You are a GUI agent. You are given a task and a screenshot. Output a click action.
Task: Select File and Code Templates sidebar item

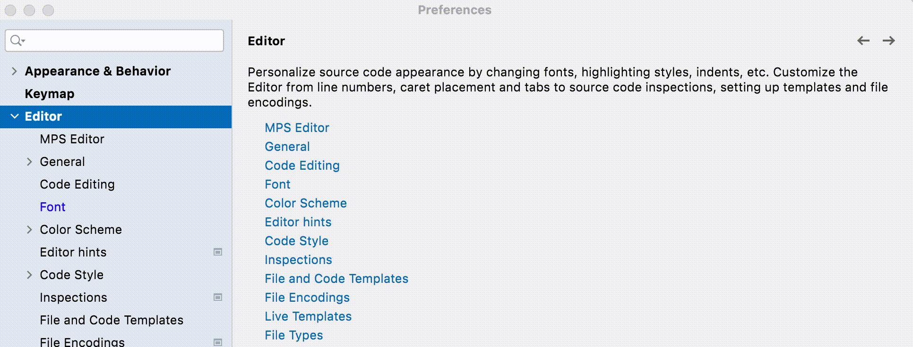(x=112, y=320)
